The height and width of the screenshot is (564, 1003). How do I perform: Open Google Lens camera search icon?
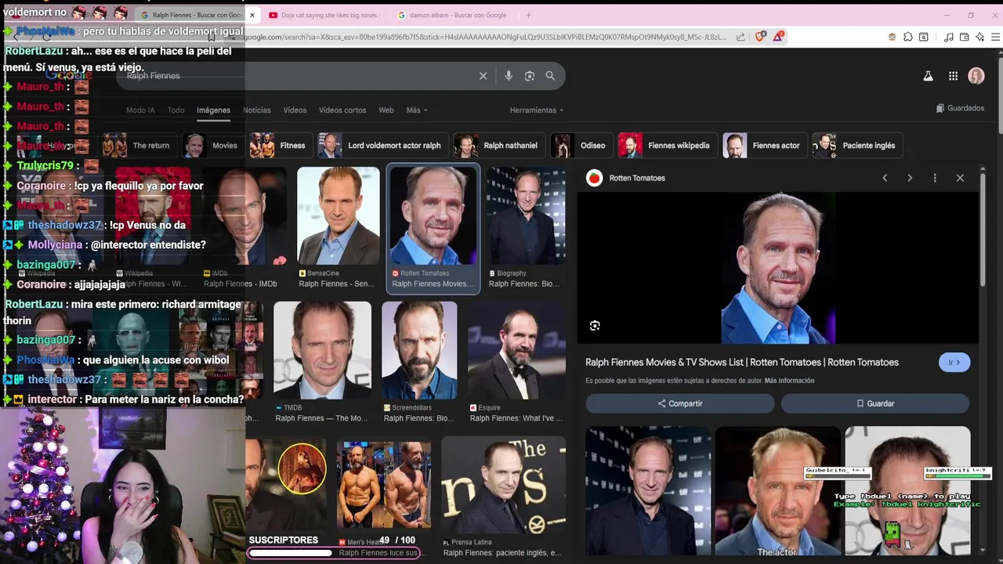tap(530, 76)
